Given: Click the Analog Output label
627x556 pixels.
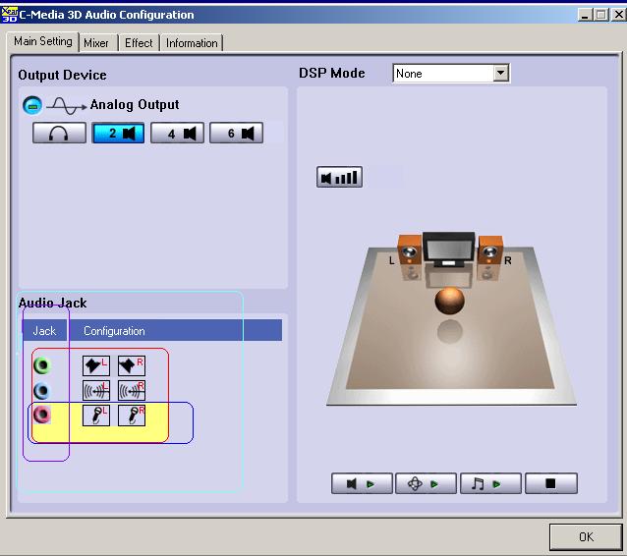Looking at the screenshot, I should (135, 105).
